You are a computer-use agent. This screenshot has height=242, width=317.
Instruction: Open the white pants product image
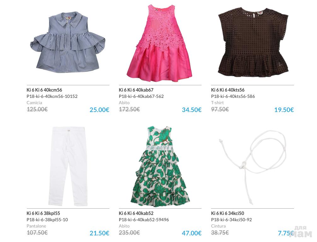[x=68, y=166]
